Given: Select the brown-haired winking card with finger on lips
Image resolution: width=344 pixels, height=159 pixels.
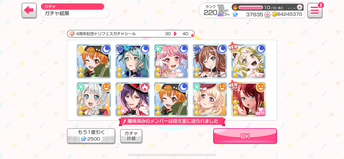Looking at the screenshot, I should tap(210, 61).
